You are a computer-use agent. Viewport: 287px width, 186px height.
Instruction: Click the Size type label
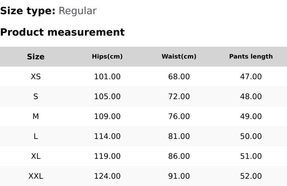(28, 11)
